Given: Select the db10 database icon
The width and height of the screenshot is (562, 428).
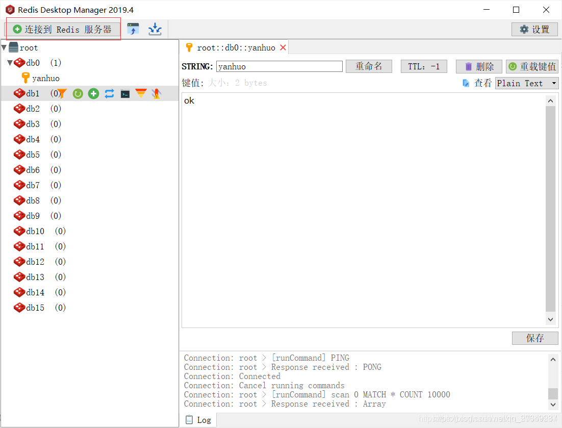Looking at the screenshot, I should point(19,231).
